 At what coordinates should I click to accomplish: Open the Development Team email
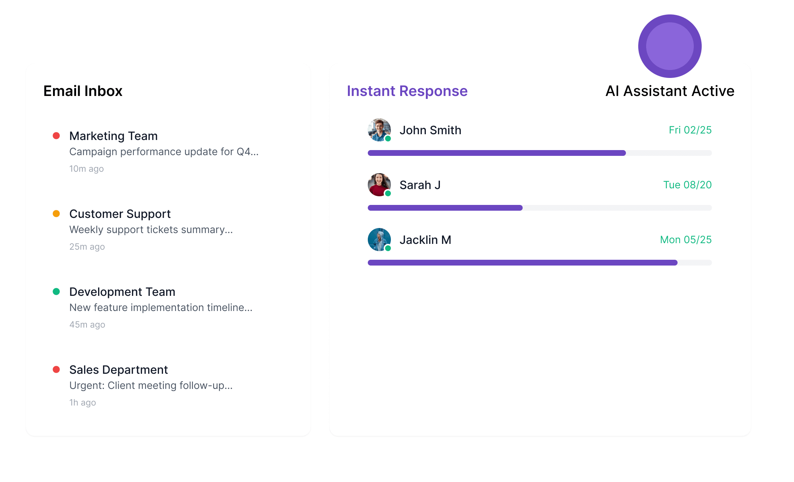168,307
